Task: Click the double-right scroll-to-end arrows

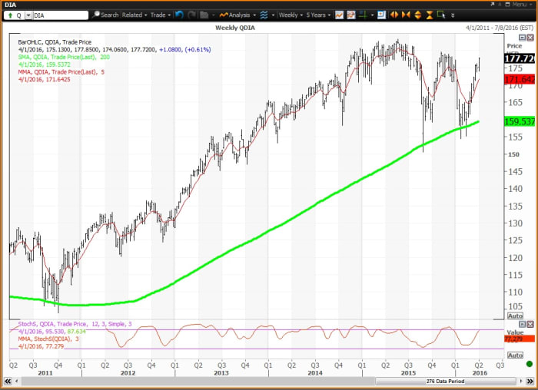Action: pyautogui.click(x=530, y=381)
